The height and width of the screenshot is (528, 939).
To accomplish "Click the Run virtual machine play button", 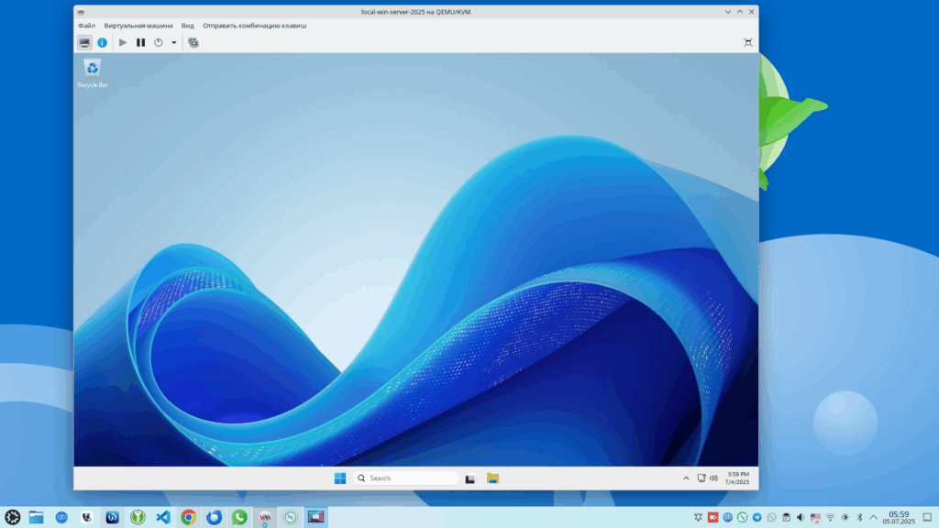I will coord(123,42).
